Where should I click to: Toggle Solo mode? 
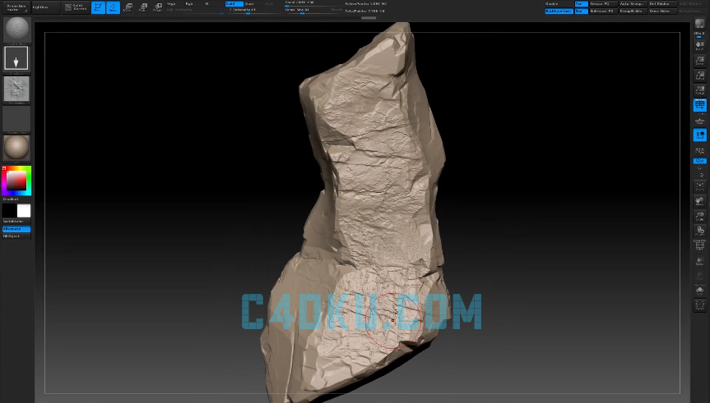tap(699, 290)
